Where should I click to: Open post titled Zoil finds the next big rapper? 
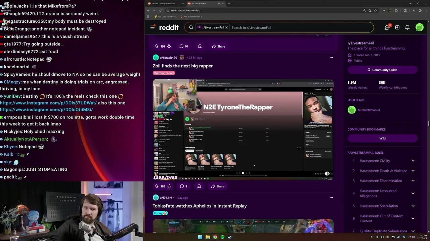click(183, 66)
